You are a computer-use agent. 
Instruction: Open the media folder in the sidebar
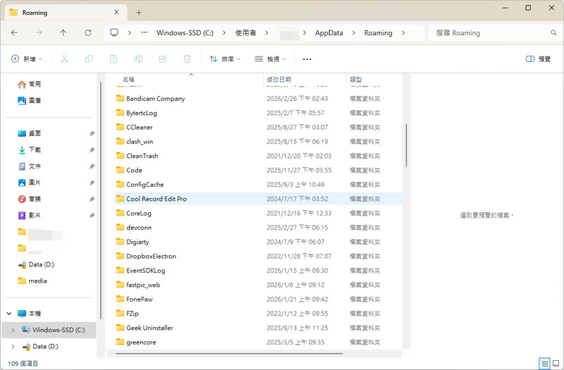point(32,280)
